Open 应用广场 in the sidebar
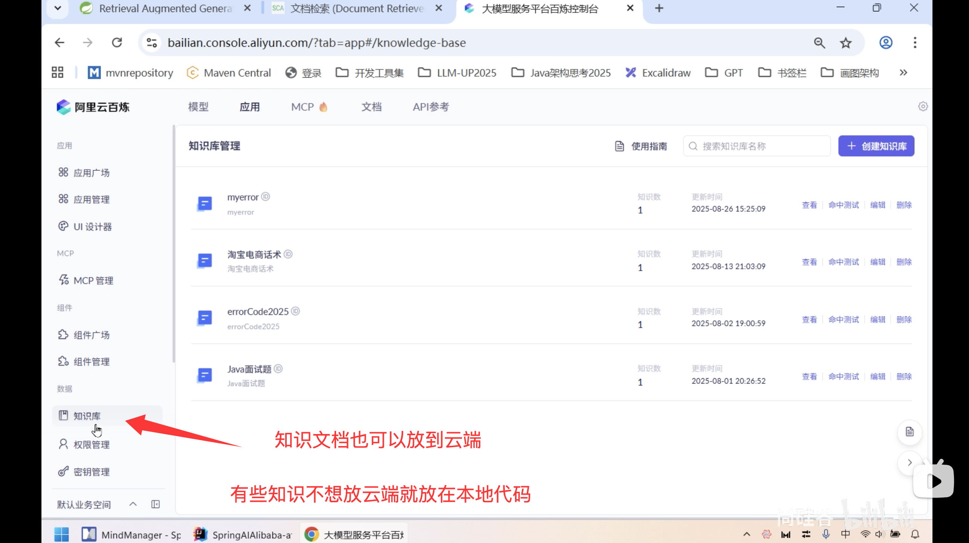The width and height of the screenshot is (969, 543). (x=92, y=172)
